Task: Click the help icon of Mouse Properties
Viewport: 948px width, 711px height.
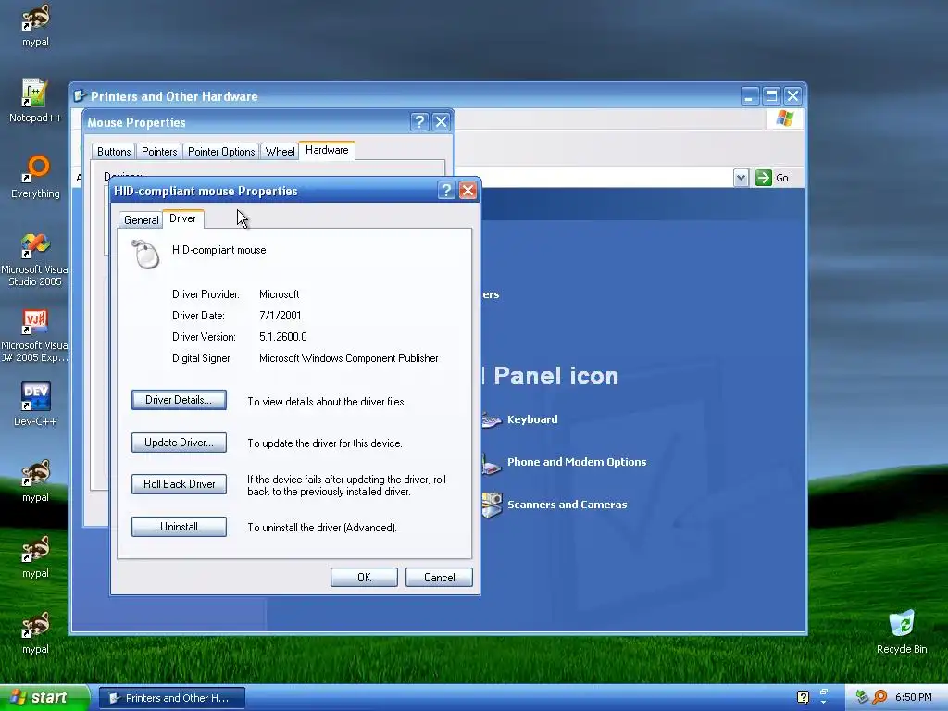Action: [x=419, y=122]
